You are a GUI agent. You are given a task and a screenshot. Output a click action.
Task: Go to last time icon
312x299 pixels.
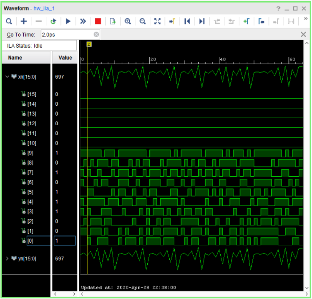[202, 21]
